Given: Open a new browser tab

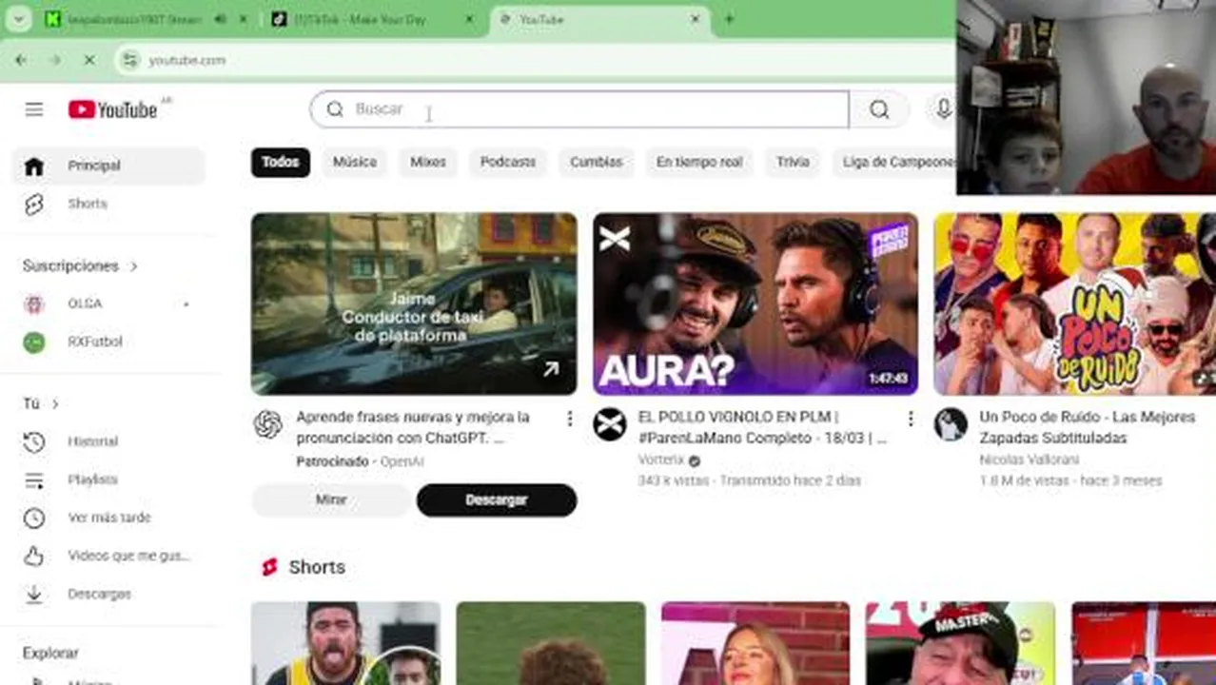Looking at the screenshot, I should click(x=729, y=19).
